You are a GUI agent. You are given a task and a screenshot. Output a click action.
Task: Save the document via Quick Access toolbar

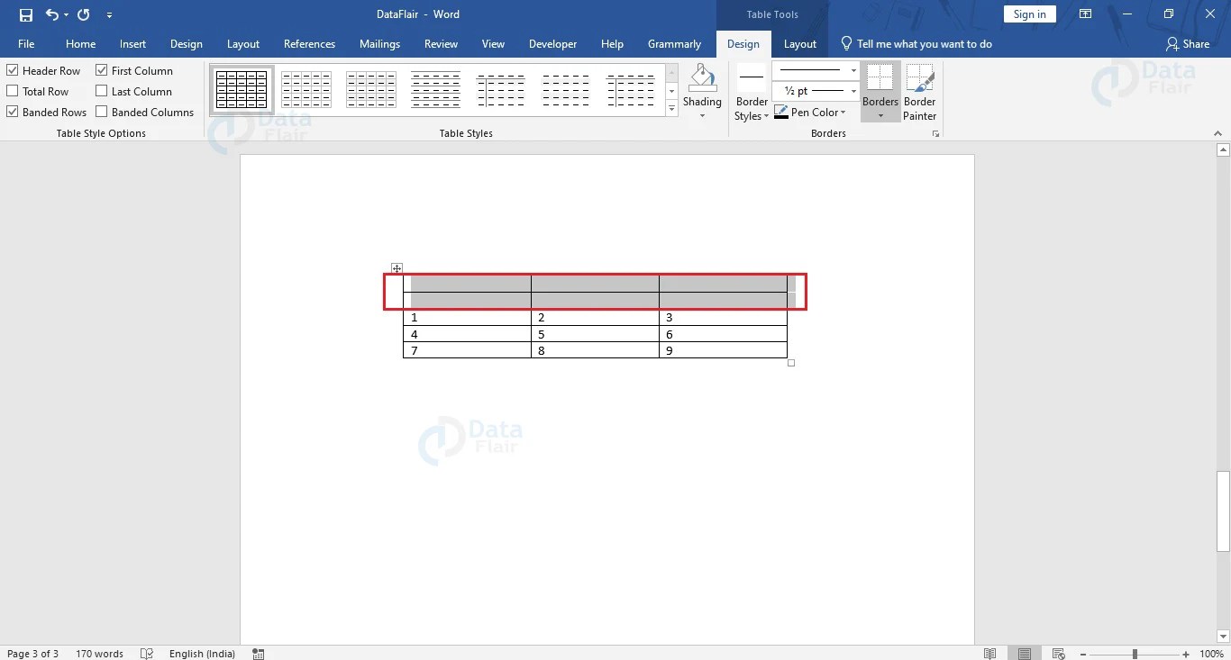coord(24,14)
